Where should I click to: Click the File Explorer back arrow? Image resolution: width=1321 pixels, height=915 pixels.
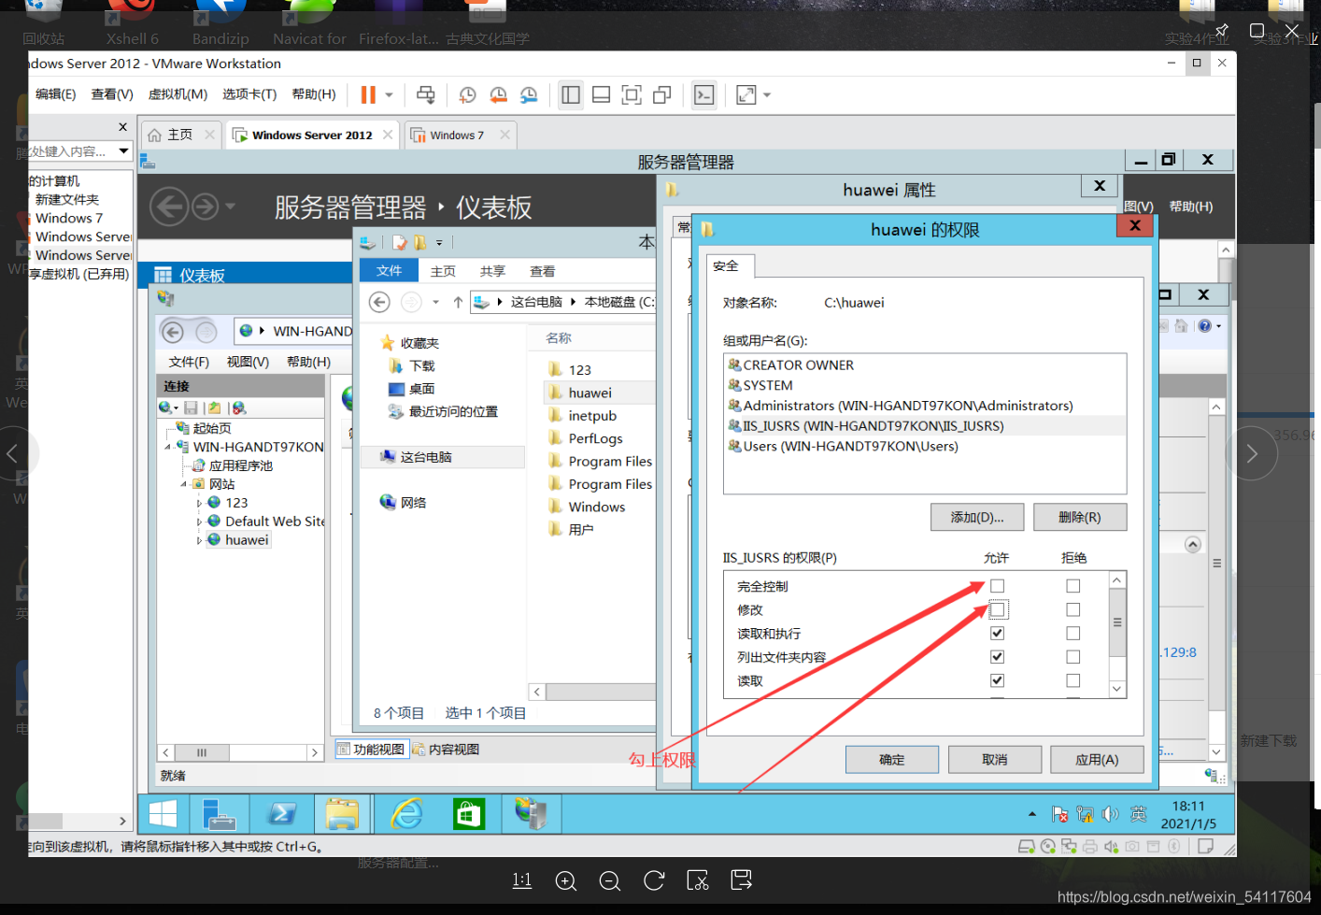tap(379, 302)
